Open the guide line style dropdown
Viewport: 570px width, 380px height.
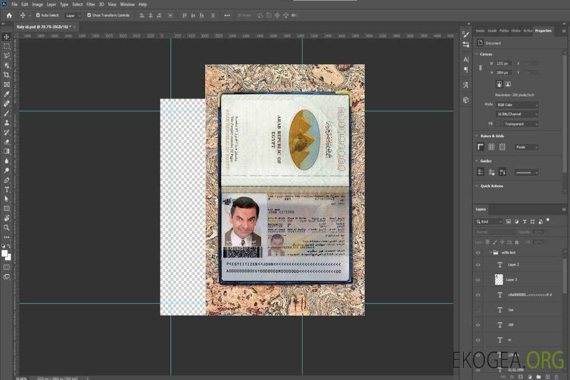pyautogui.click(x=526, y=173)
